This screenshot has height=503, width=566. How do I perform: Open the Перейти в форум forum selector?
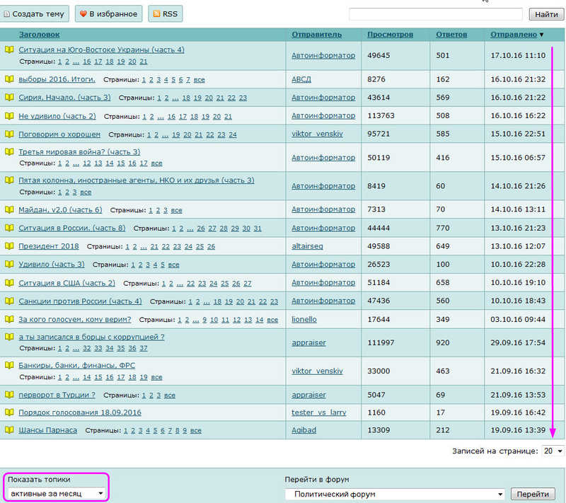[395, 495]
